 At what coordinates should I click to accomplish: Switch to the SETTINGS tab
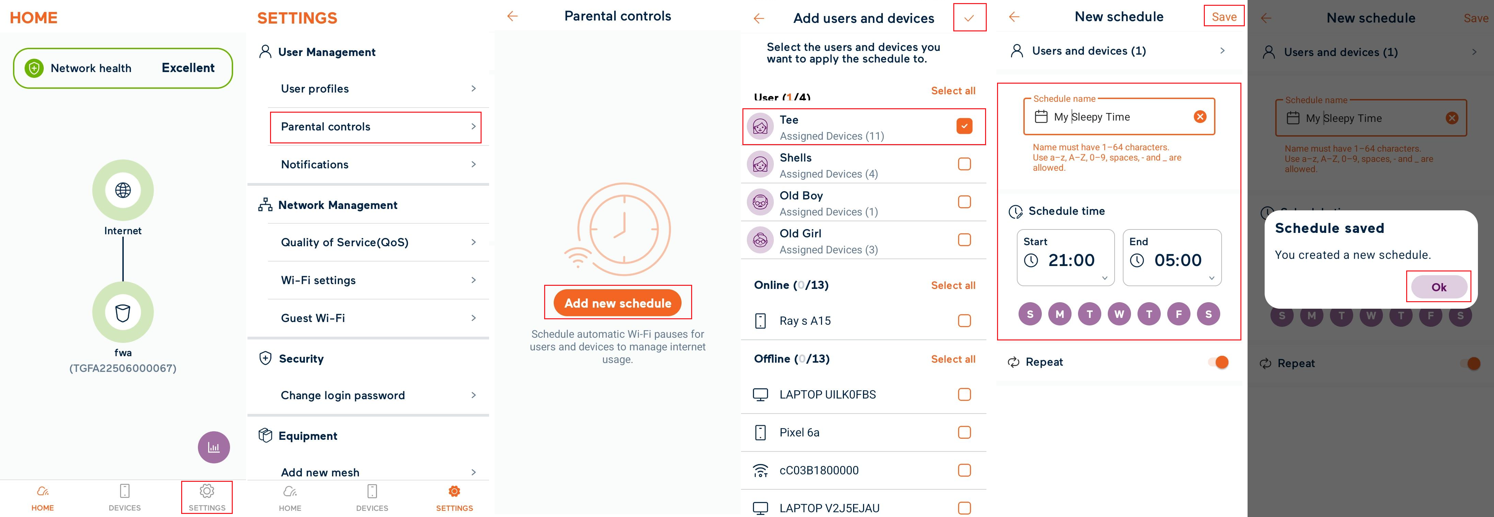(207, 497)
